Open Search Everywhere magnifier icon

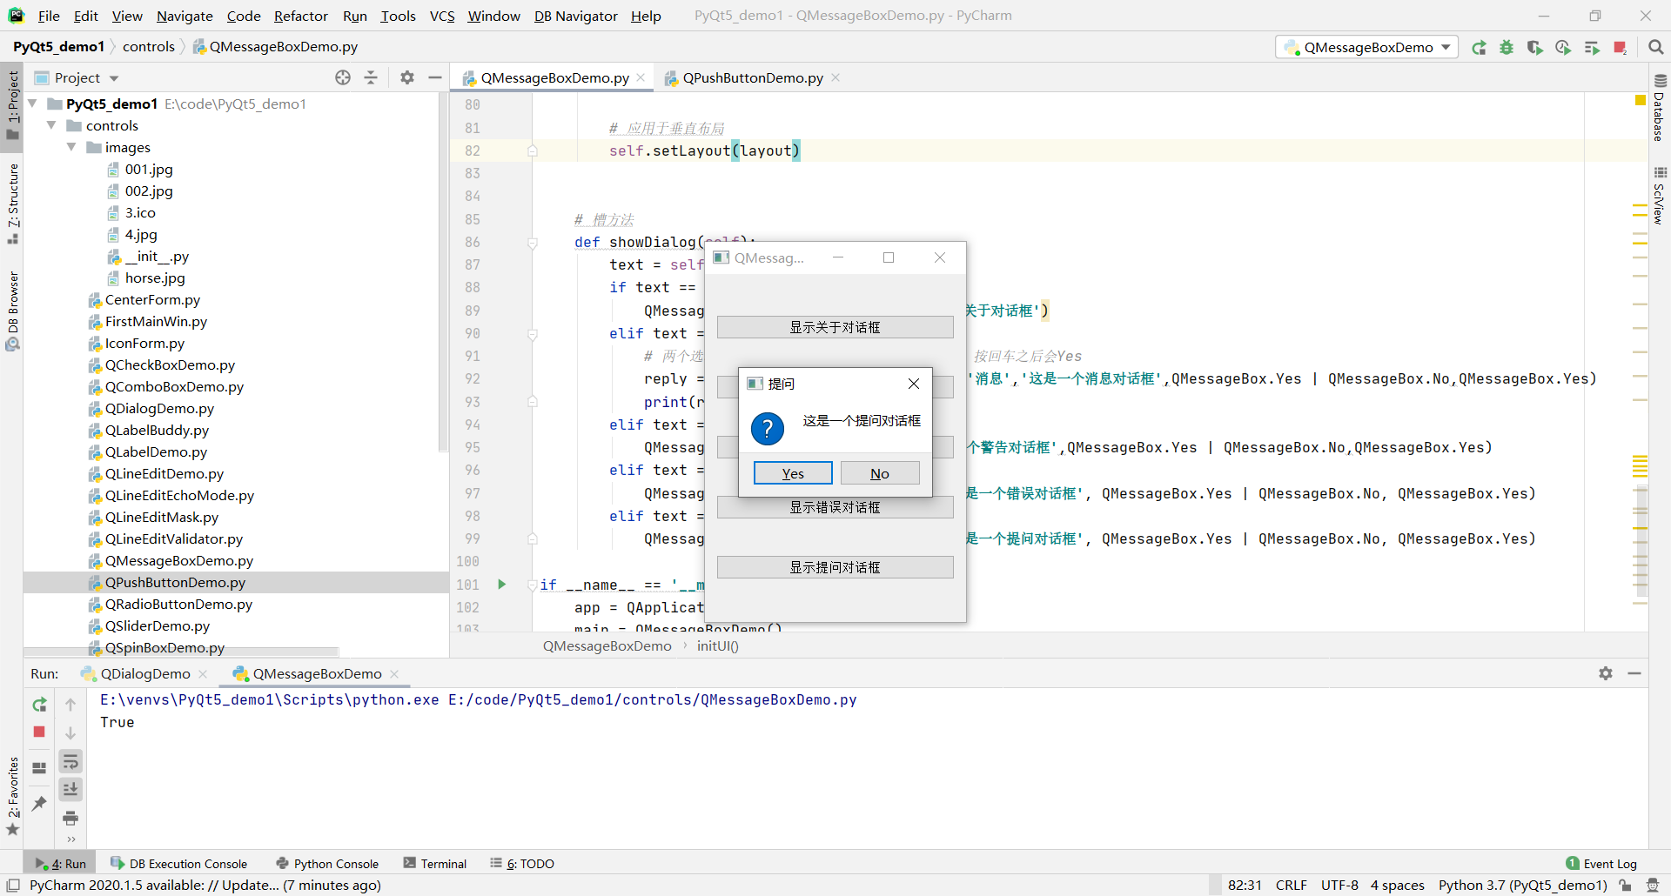coord(1656,48)
